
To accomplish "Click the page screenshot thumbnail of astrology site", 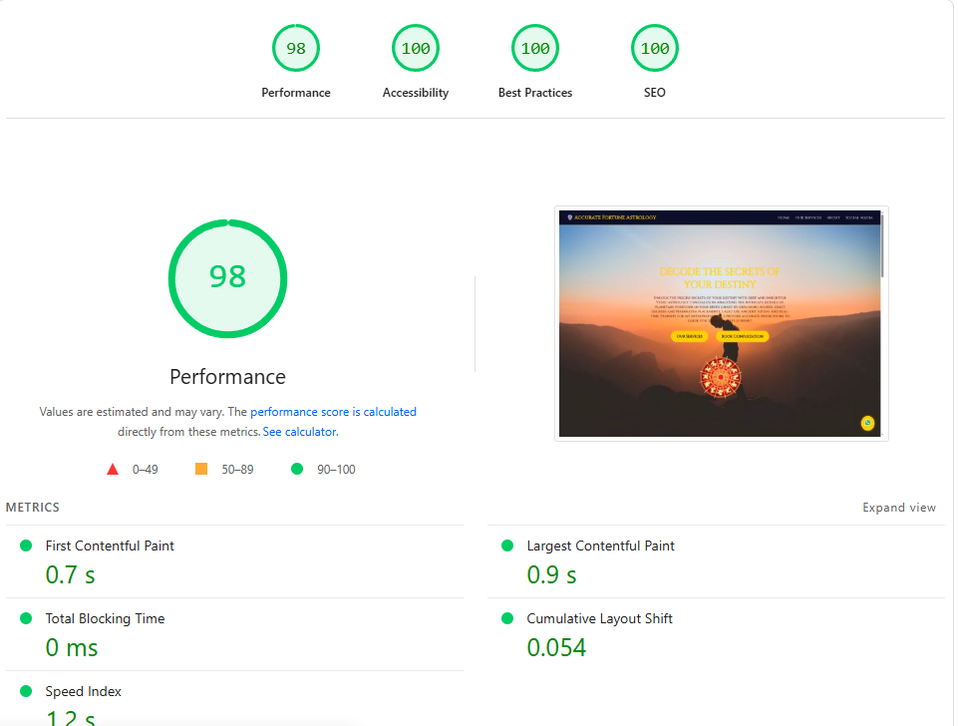I will 720,323.
